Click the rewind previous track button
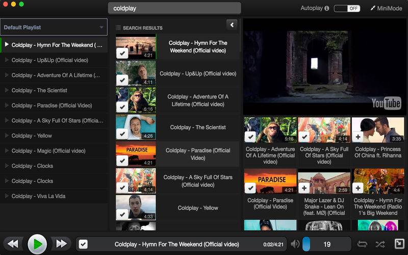This screenshot has height=255, width=408. point(13,244)
